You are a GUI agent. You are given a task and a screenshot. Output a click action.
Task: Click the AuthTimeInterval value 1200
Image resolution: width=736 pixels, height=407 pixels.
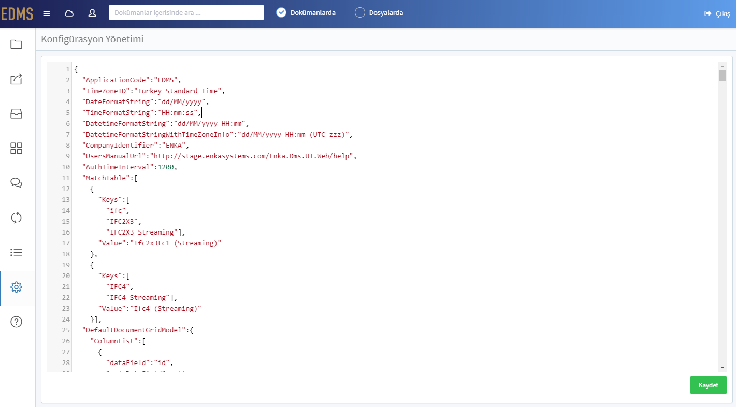[166, 167]
